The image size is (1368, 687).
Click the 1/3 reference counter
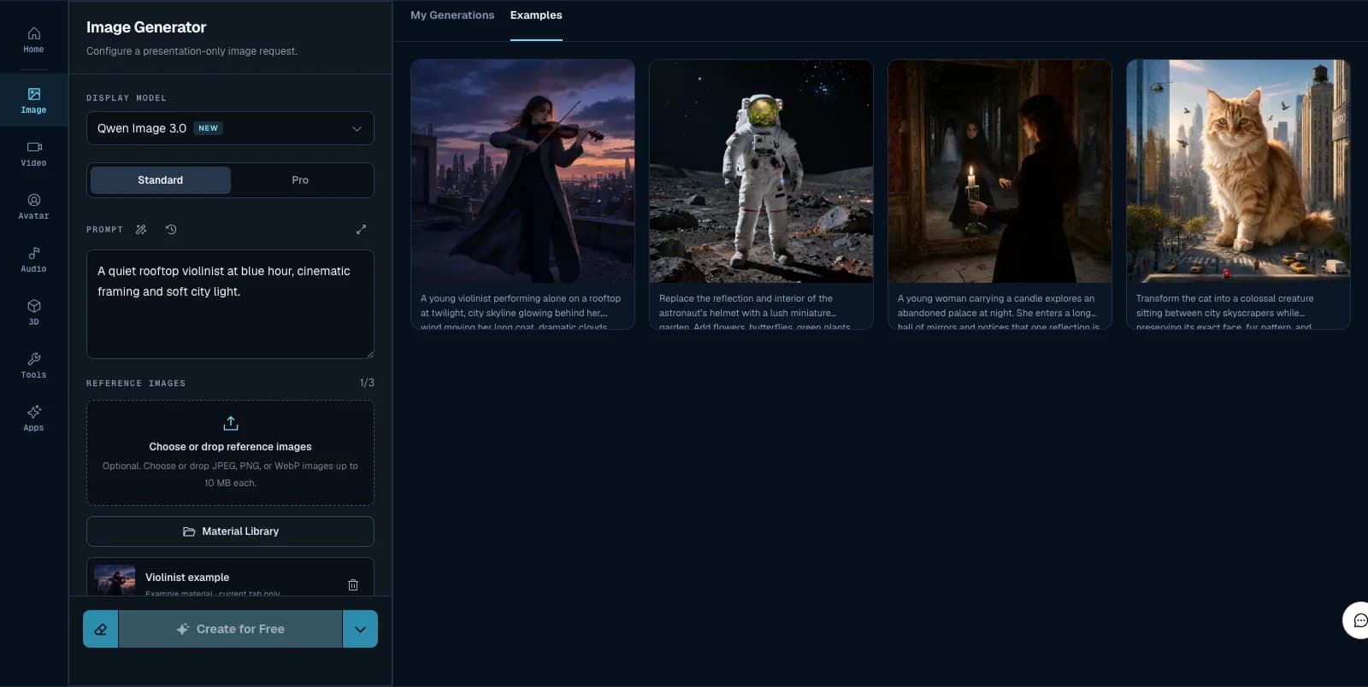367,383
